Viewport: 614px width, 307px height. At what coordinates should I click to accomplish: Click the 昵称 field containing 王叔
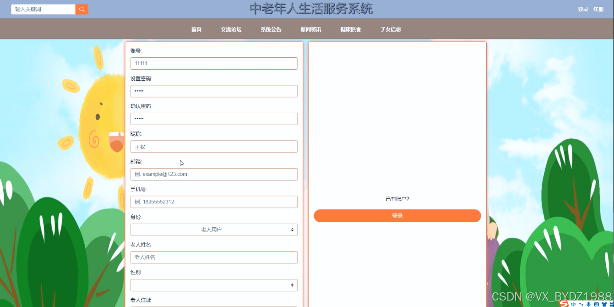[x=214, y=147]
